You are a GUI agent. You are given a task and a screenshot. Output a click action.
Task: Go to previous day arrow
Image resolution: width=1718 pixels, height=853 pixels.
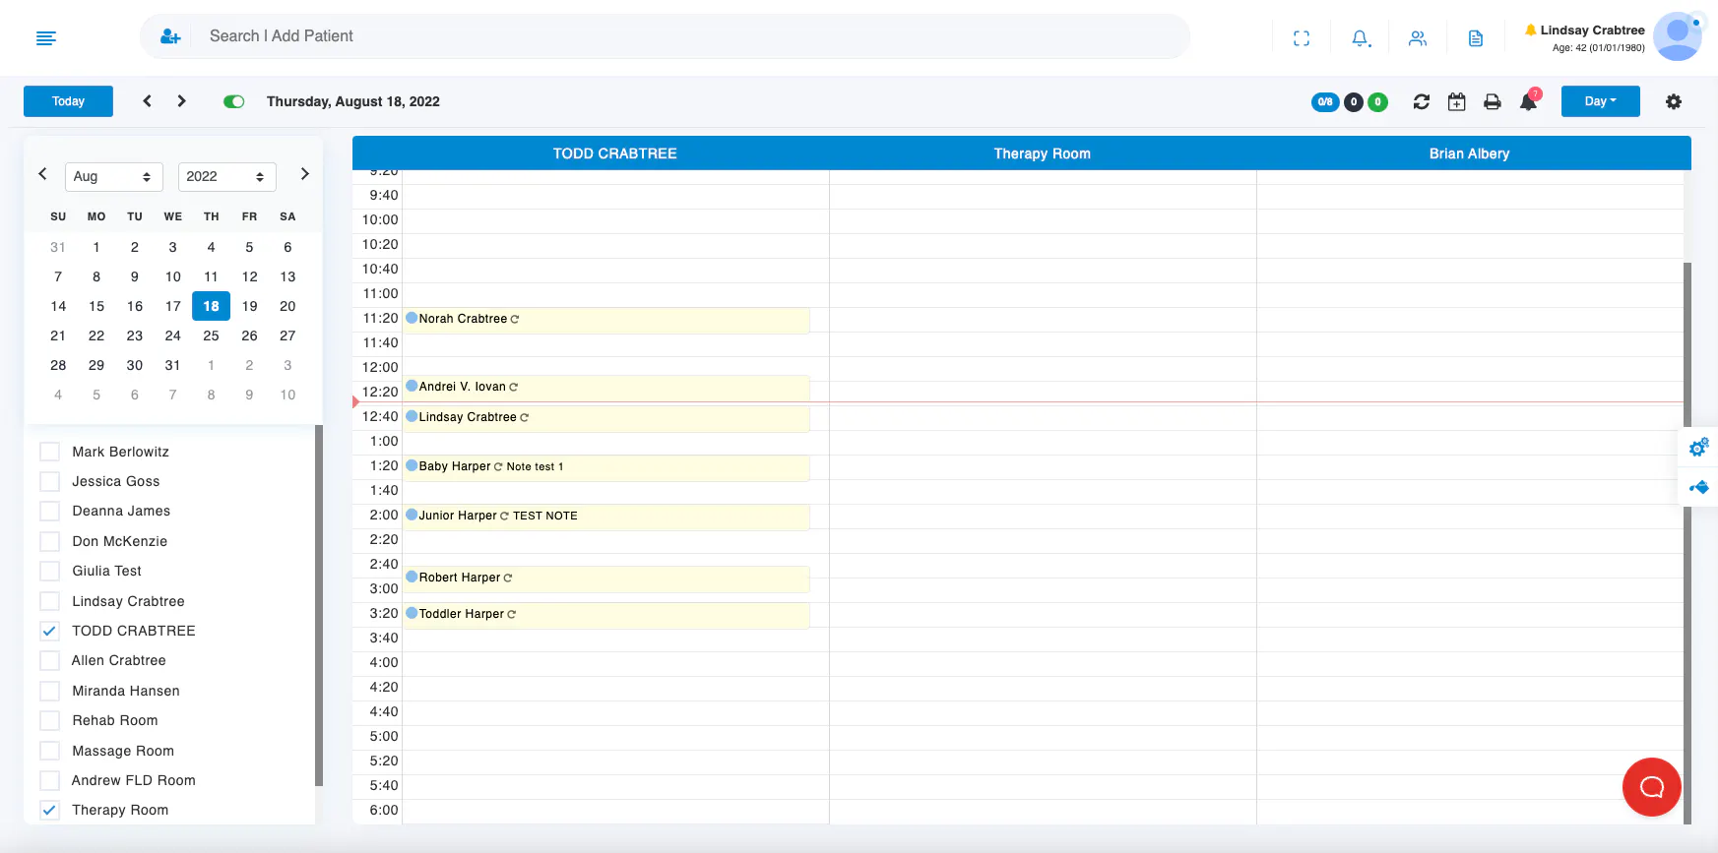(147, 101)
